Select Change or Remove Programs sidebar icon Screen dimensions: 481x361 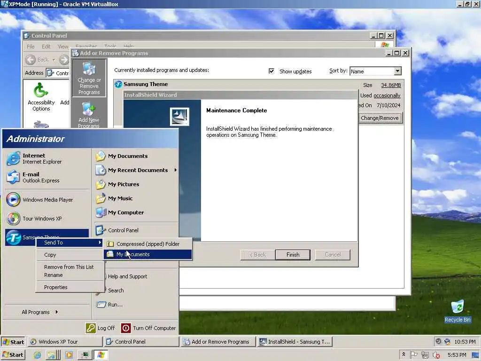(x=89, y=78)
